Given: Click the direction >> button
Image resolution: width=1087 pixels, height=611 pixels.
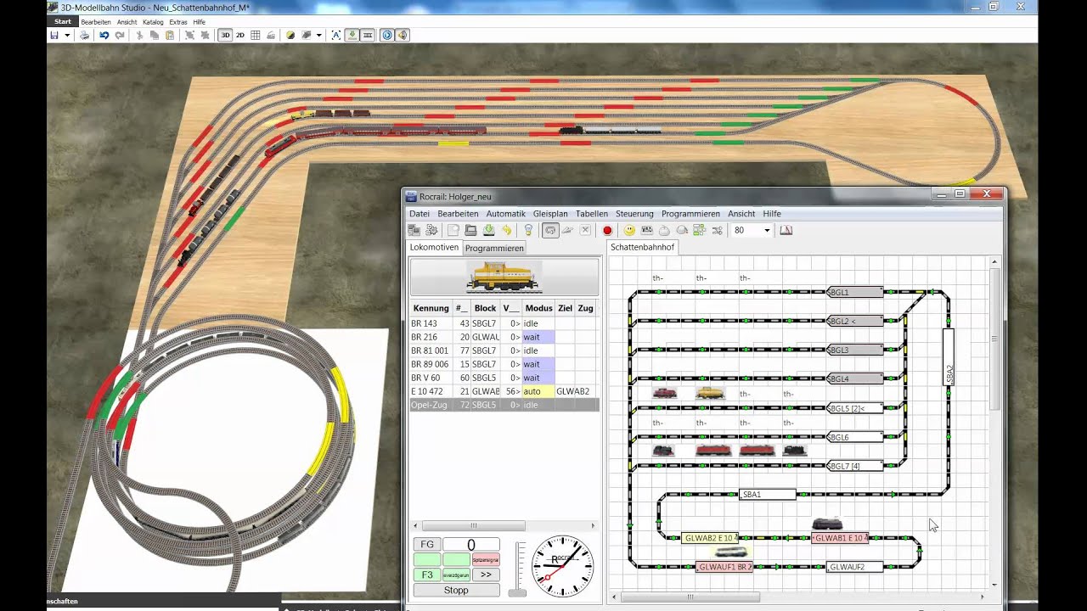Looking at the screenshot, I should pyautogui.click(x=486, y=575).
